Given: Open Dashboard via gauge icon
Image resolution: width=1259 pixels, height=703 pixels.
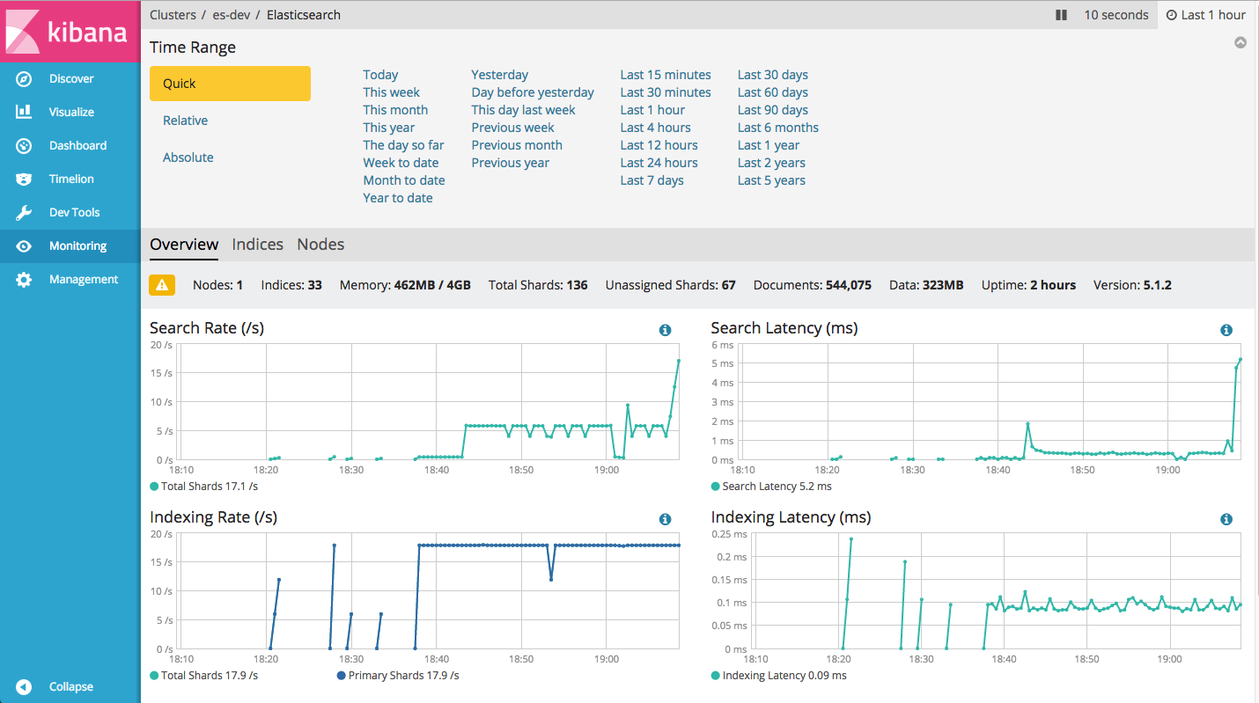Looking at the screenshot, I should point(24,146).
